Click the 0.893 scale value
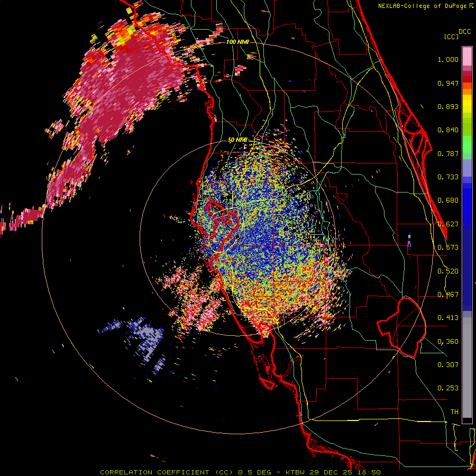The width and height of the screenshot is (476, 476). [x=448, y=106]
